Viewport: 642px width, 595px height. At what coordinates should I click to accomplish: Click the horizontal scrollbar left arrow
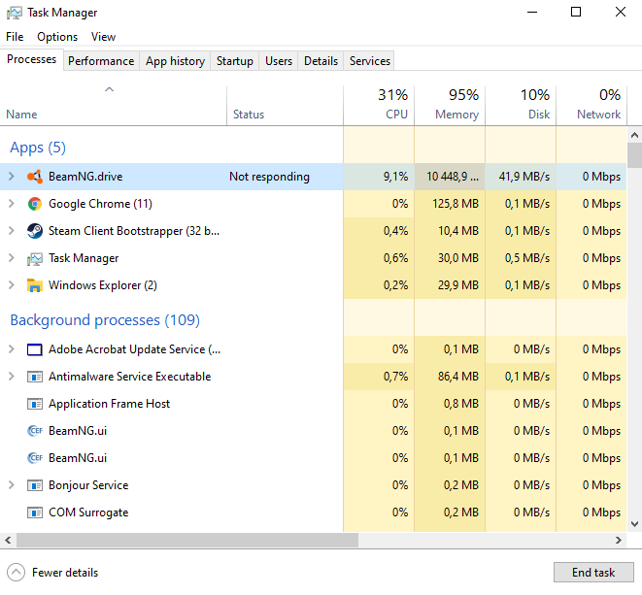(x=8, y=541)
